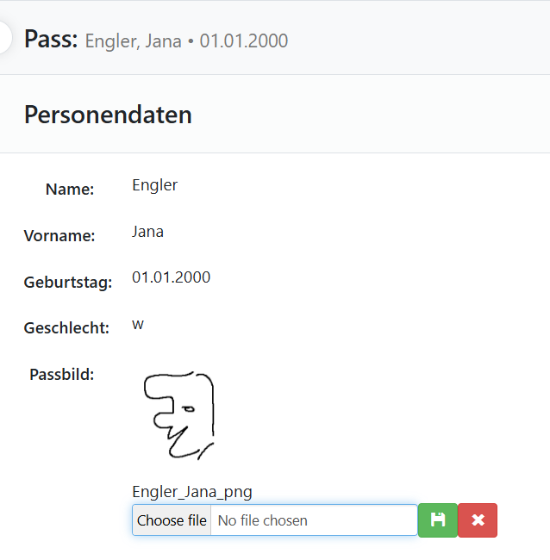Click the 'Pass:' page title
This screenshot has height=560, width=550.
51,39
